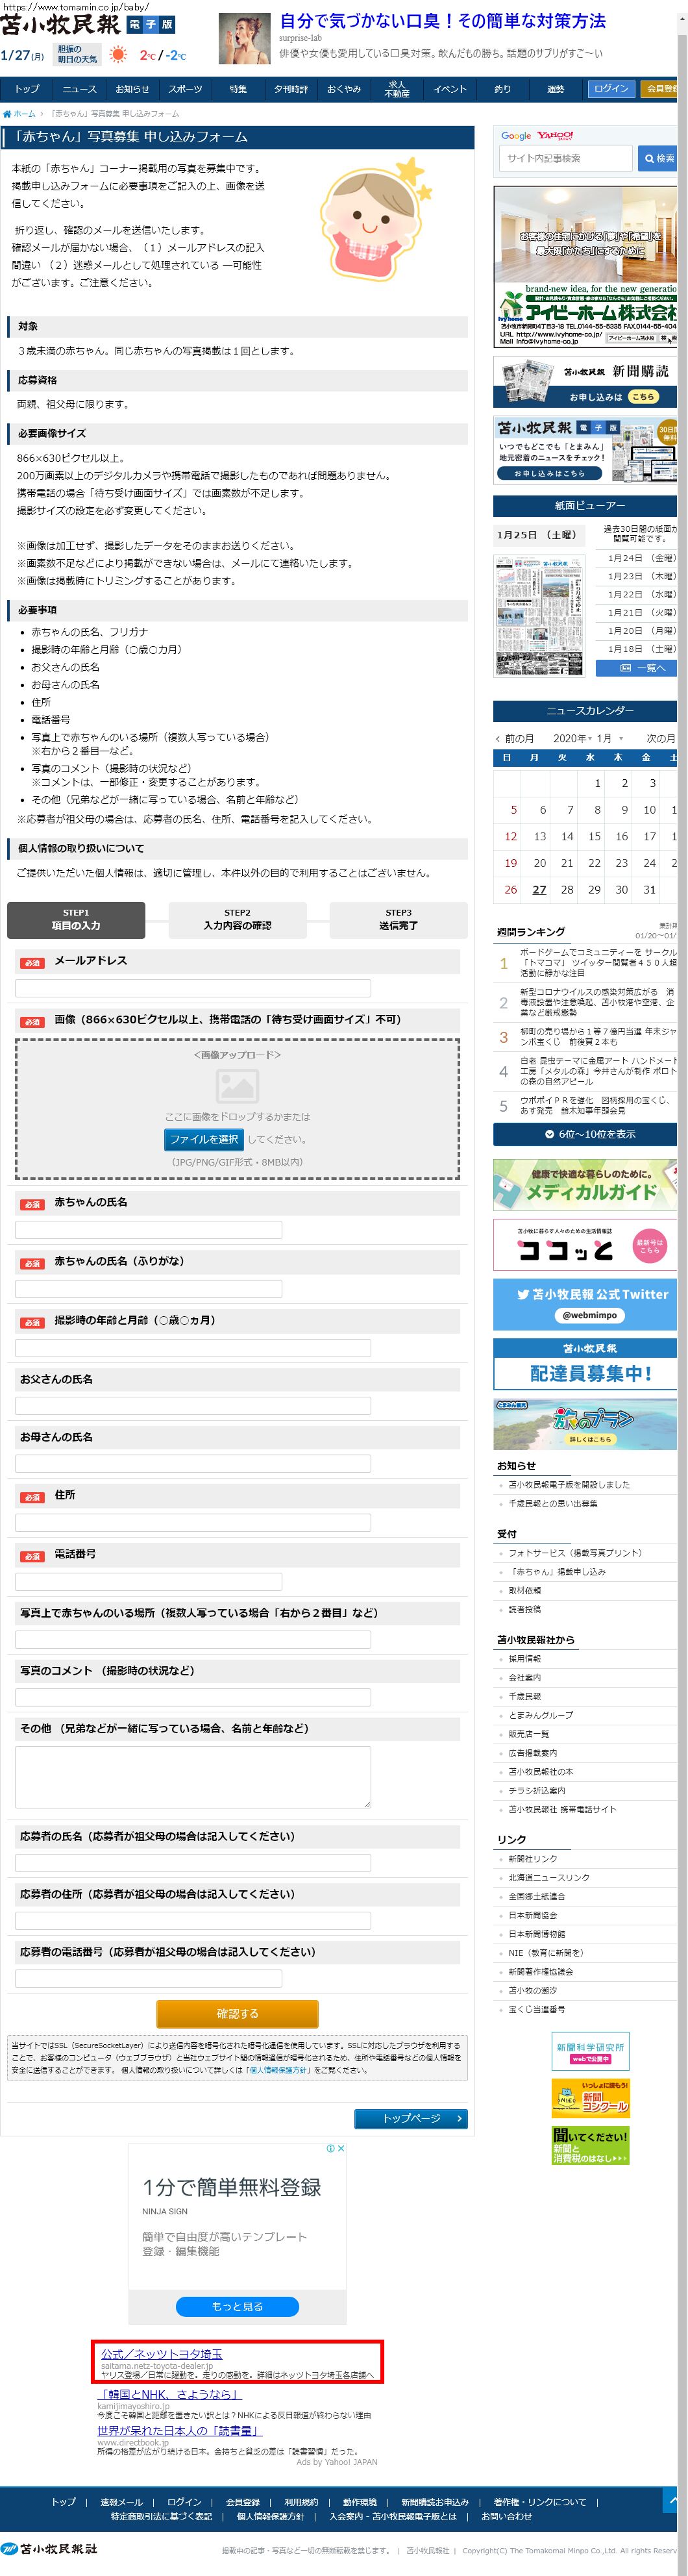Screen dimensions: 688x2576
Task: Open the 配達員募集中 banner
Action: (x=585, y=1364)
